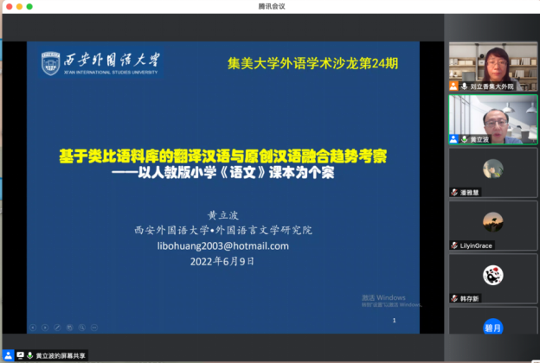Viewport: 540px width, 363px height.
Task: Click the next slide arrow in slideshow toolbar
Action: click(x=45, y=328)
